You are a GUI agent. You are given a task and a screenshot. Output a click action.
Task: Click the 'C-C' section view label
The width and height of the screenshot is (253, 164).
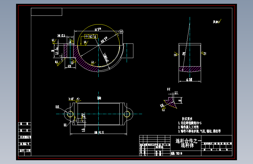tap(169, 89)
